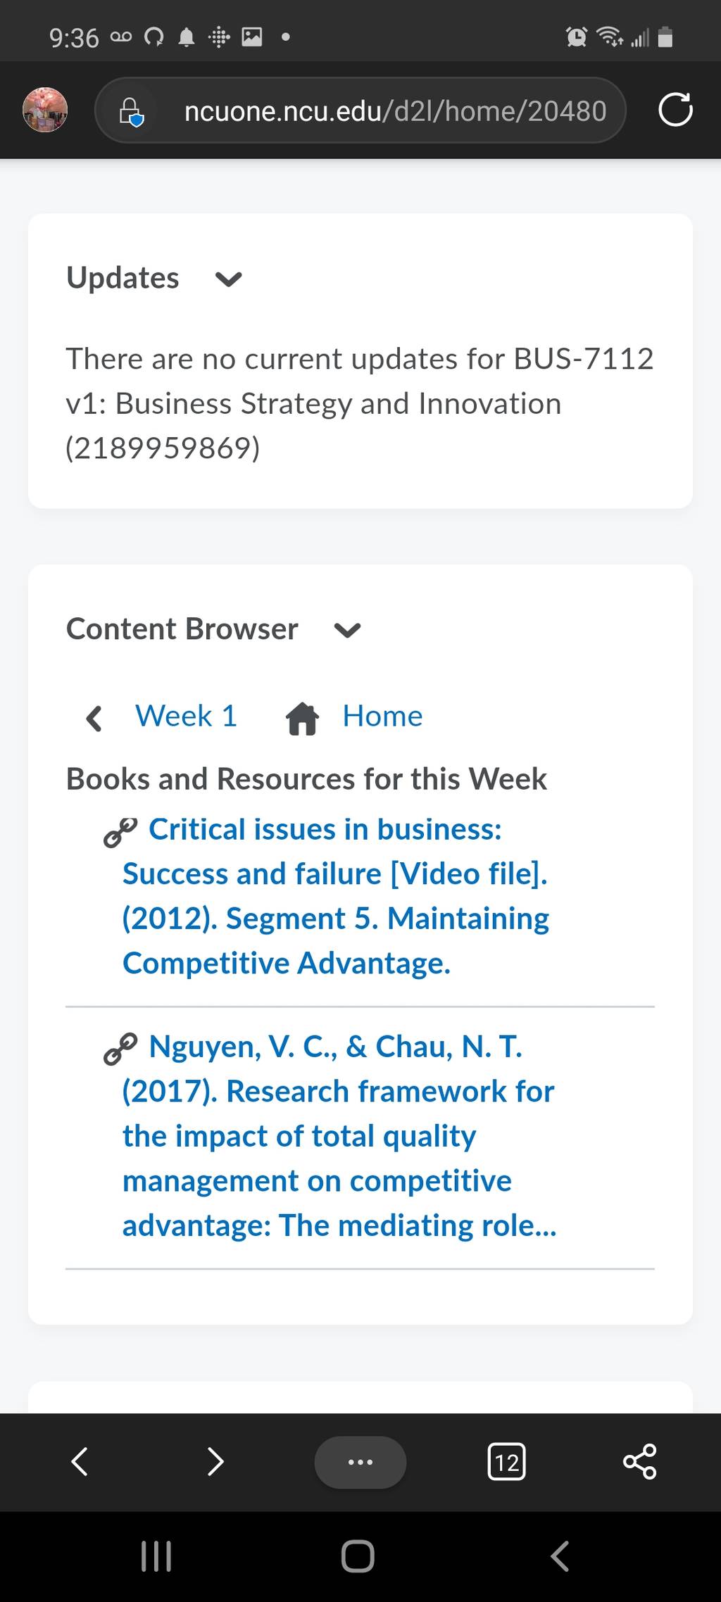Viewport: 721px width, 1602px height.
Task: Expand the Content Browser dropdown chevron
Action: point(347,630)
